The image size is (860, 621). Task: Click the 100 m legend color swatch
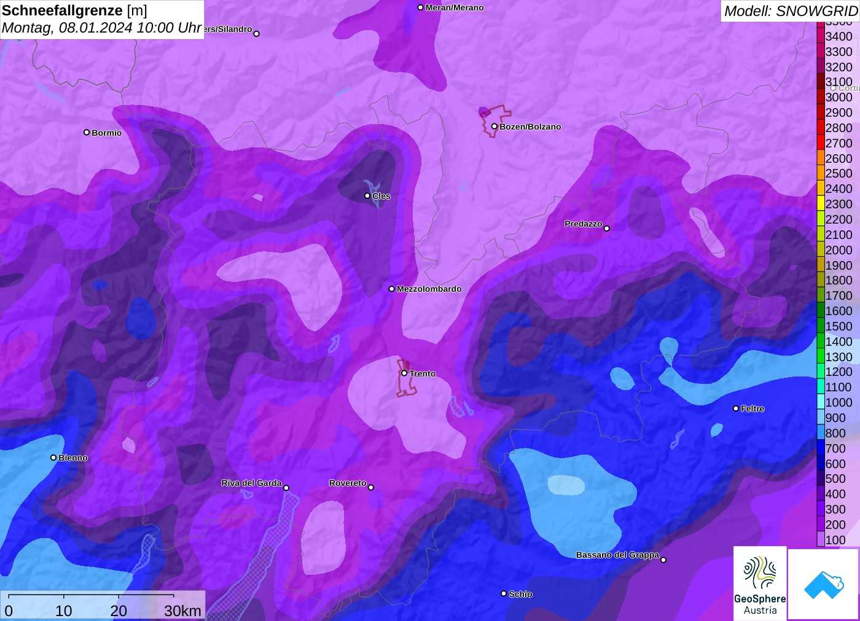(821, 539)
